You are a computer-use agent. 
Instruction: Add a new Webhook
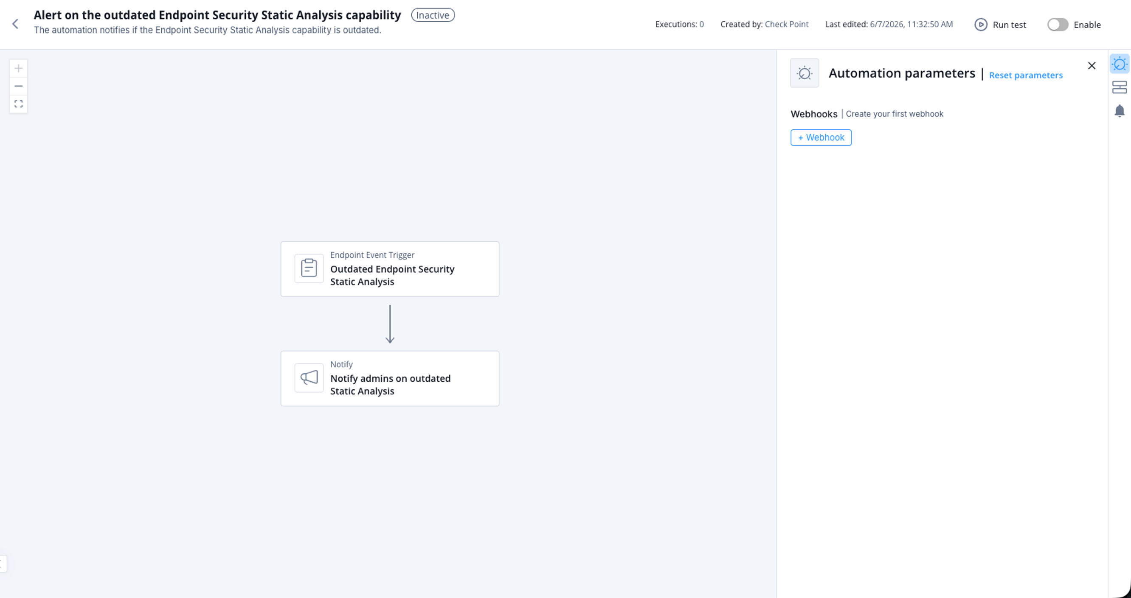pyautogui.click(x=821, y=137)
